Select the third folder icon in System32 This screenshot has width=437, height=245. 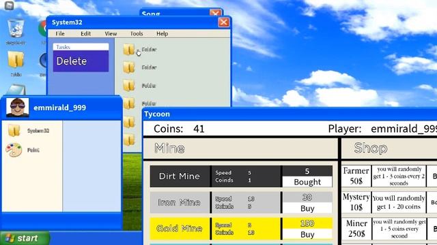[x=129, y=86]
